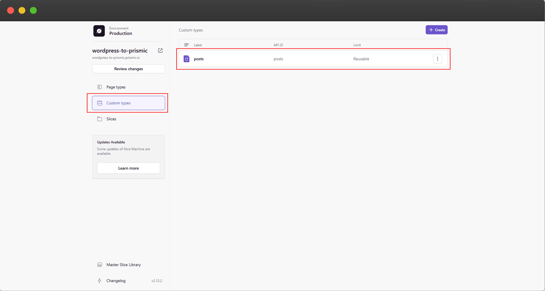Click the Changelog lightning bolt icon
Screen dimensions: 545x291
coord(100,280)
